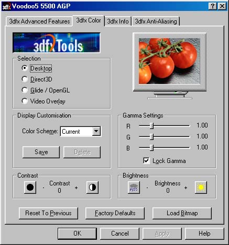
Task: Click the B gamma slider thumb
Action: coord(152,148)
